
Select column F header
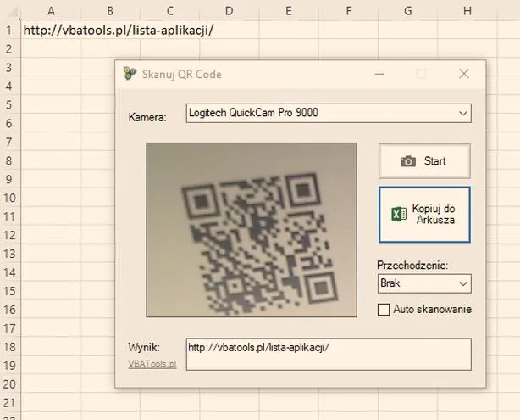tap(348, 11)
